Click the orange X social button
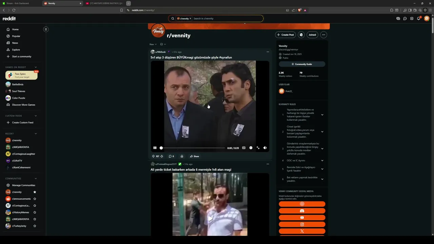This screenshot has width=434, height=244. 302,231
